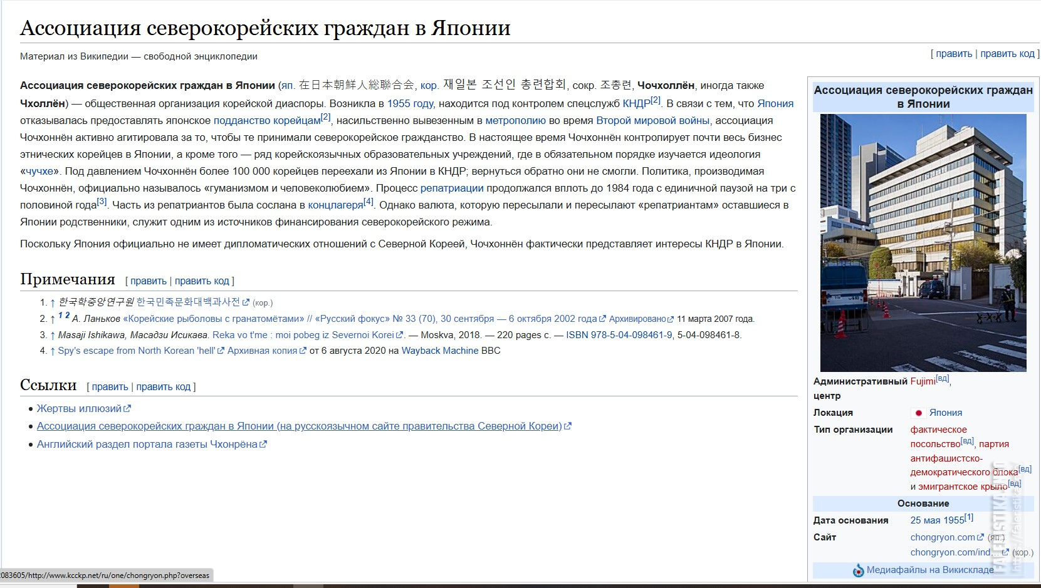Open the Russian-language North Korean government site link
Image resolution: width=1041 pixels, height=588 pixels.
tap(304, 426)
